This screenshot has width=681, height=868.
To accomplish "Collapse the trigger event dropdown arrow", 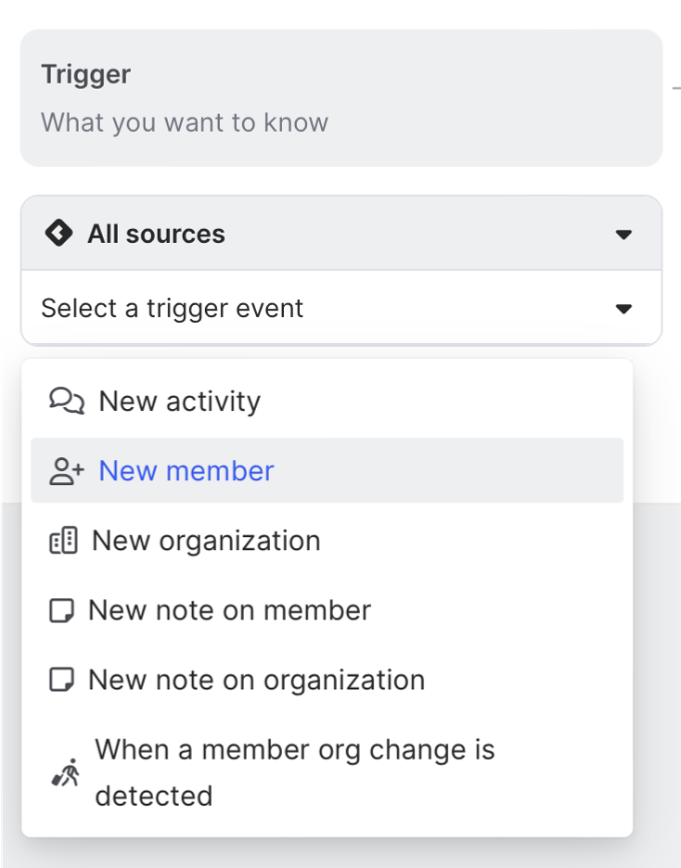I will (623, 308).
